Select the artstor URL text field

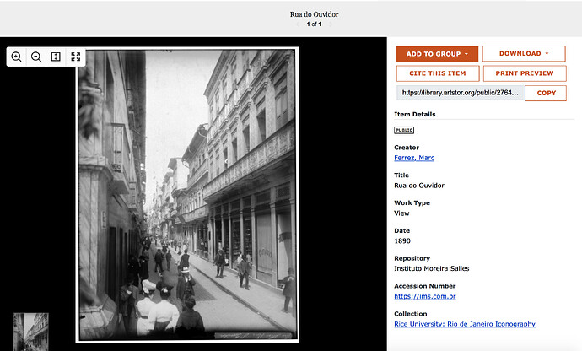click(460, 93)
